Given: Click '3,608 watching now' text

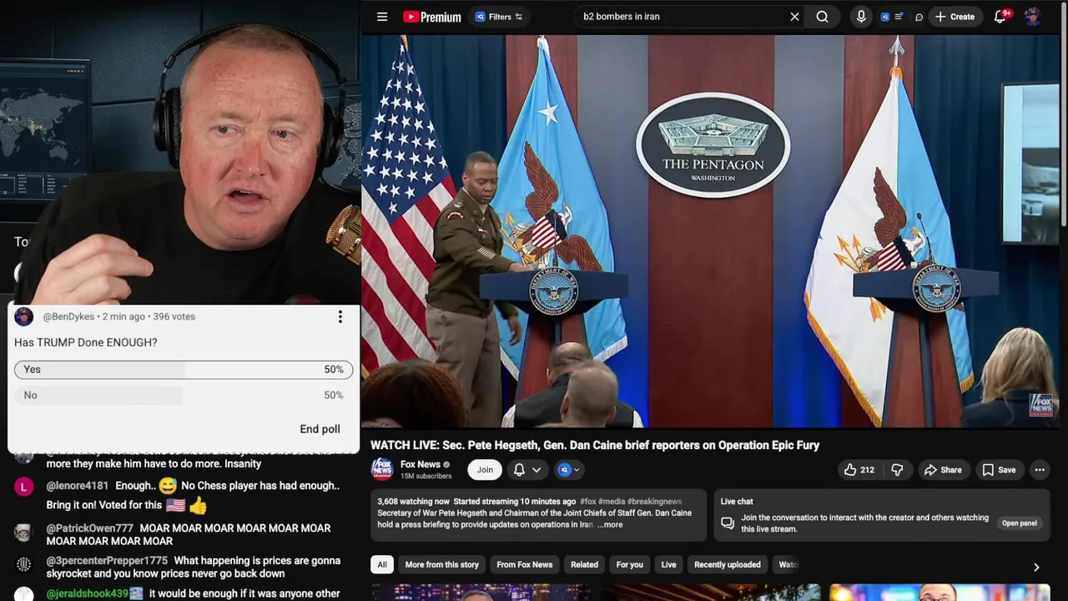Looking at the screenshot, I should (x=413, y=502).
